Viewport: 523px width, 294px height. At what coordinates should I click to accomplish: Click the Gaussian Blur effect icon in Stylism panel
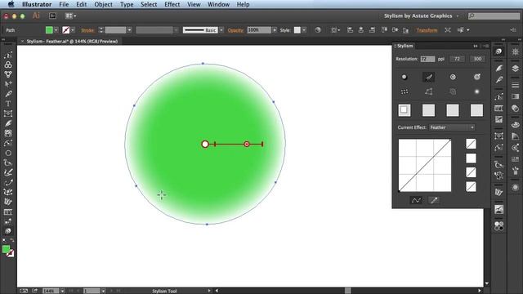click(x=477, y=91)
